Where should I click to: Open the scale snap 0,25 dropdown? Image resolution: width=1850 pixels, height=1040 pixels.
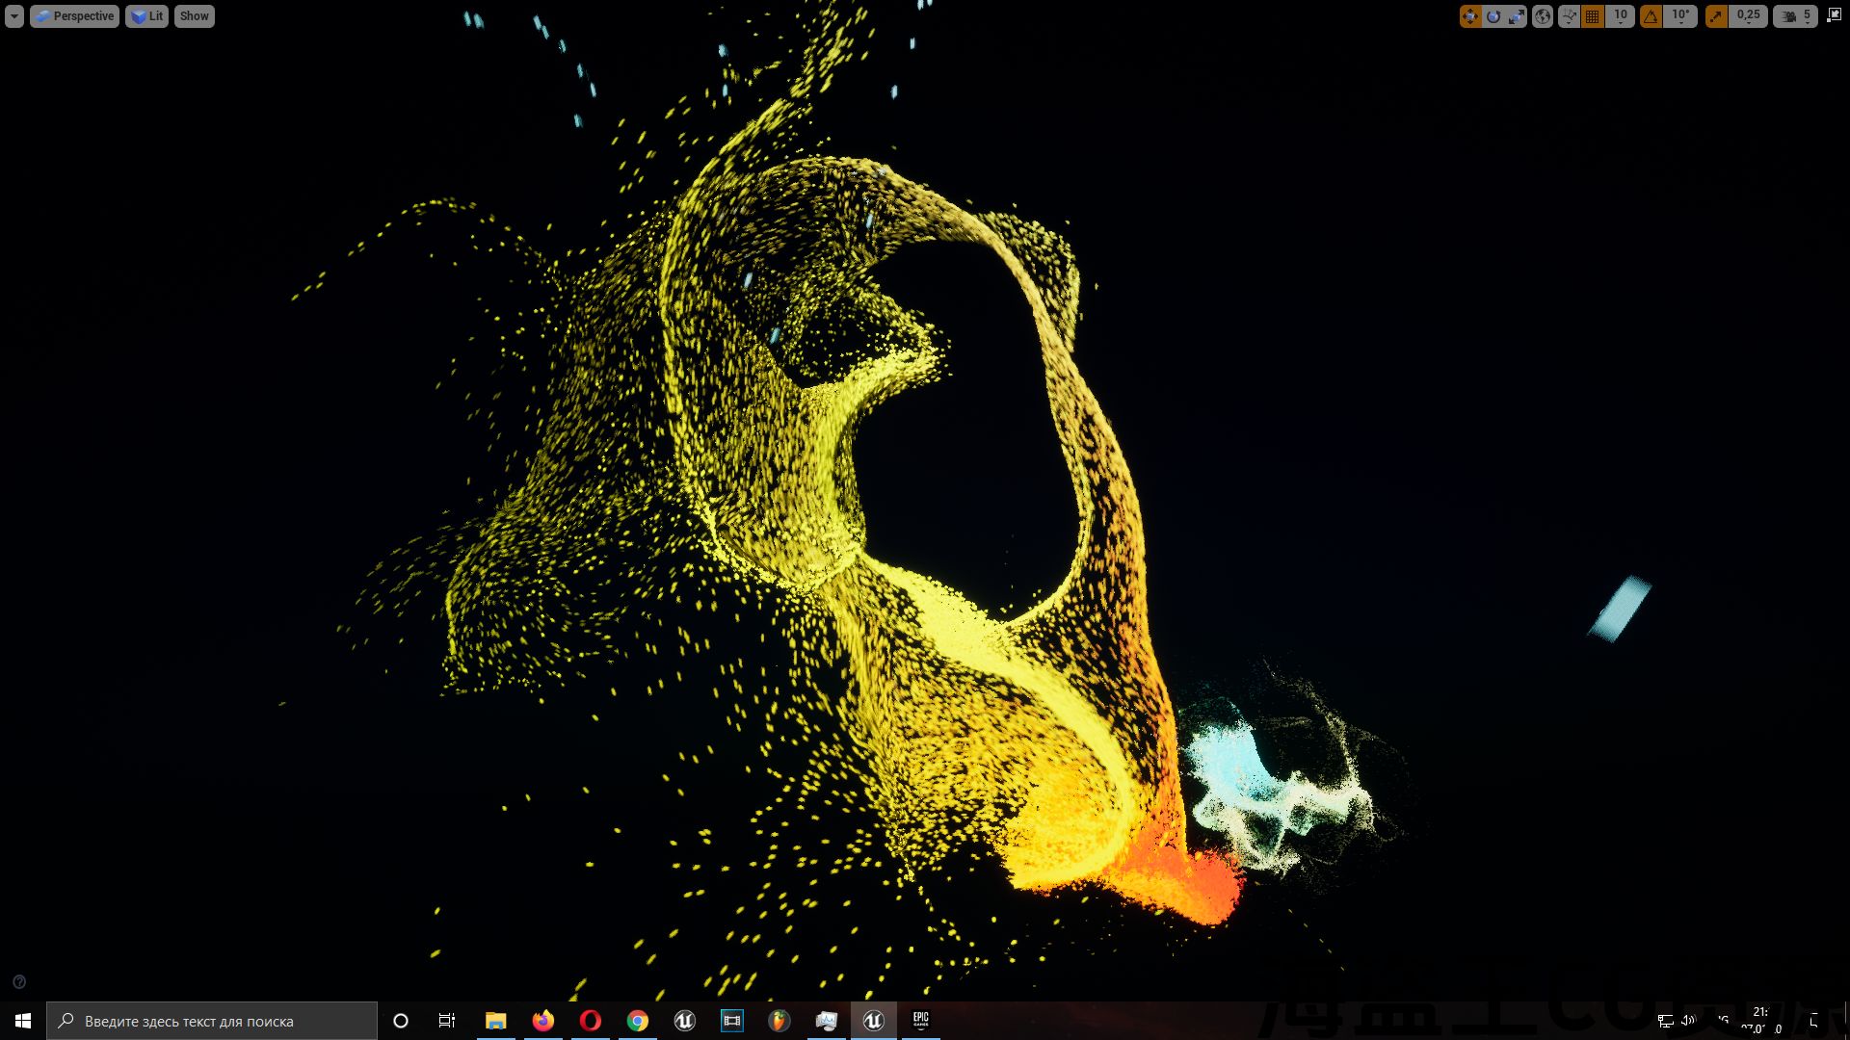pos(1748,16)
